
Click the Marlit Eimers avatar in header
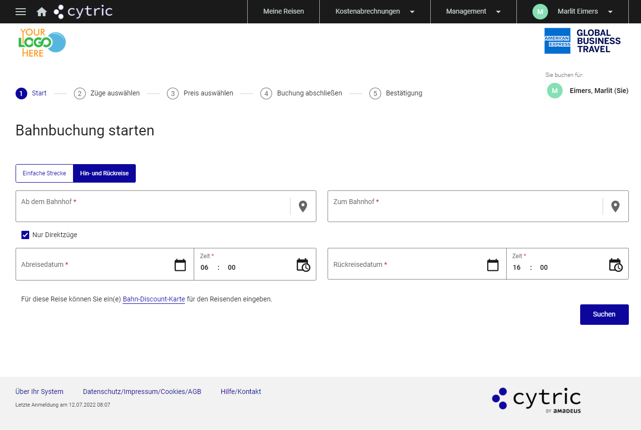(540, 12)
